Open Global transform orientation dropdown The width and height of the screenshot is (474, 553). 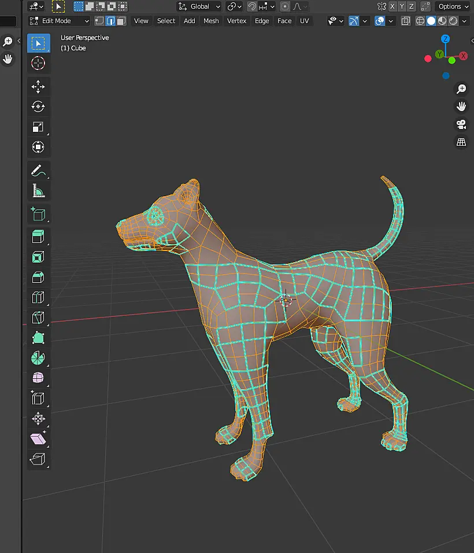tap(199, 6)
